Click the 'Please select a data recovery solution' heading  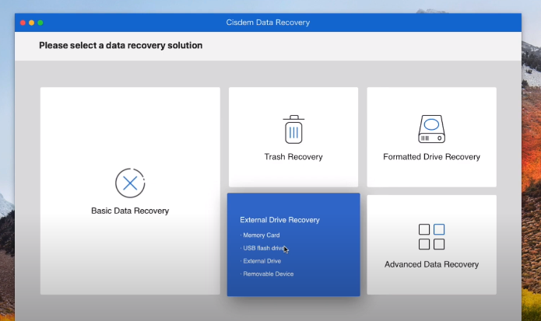[121, 45]
